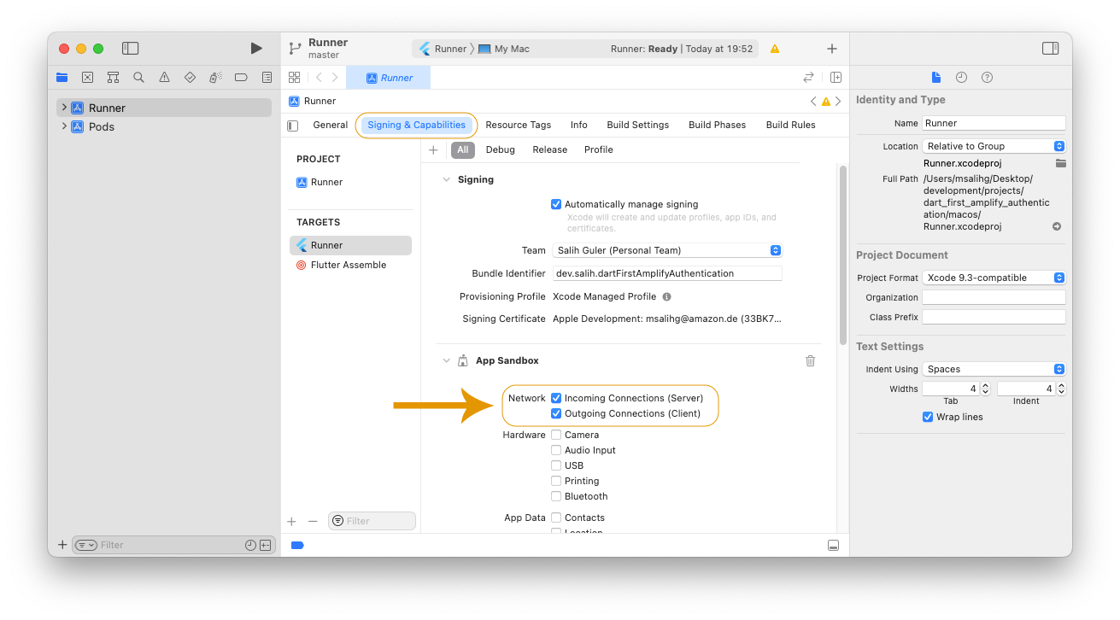
Task: Open the Debug navigator
Action: [x=215, y=77]
